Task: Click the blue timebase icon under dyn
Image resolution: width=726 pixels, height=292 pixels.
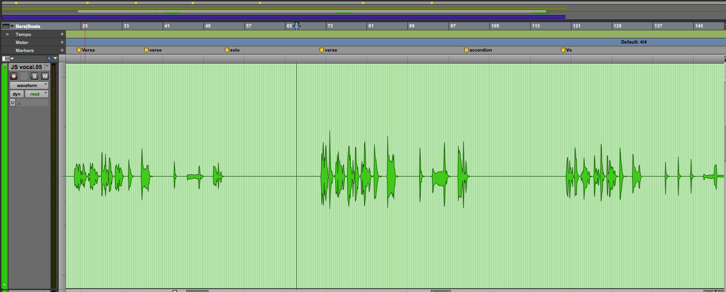Action: pyautogui.click(x=13, y=102)
